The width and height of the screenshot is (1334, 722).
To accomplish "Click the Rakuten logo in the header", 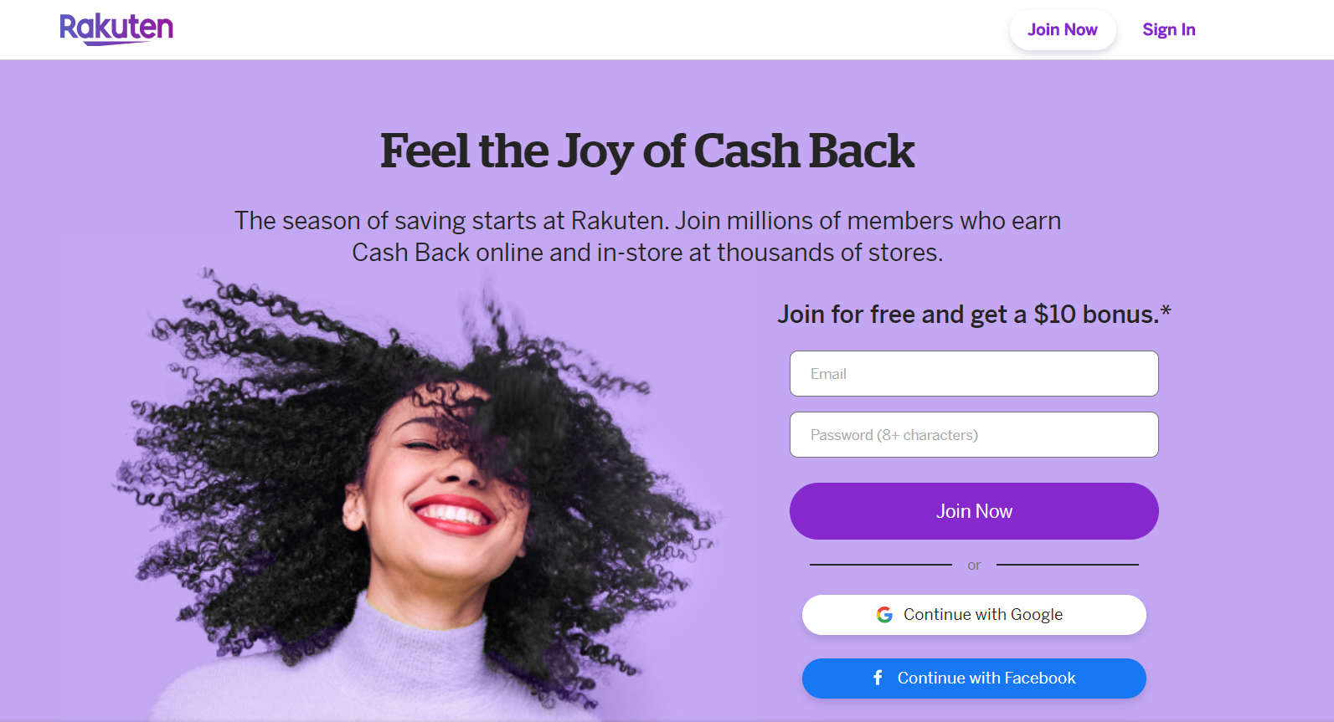I will (116, 28).
